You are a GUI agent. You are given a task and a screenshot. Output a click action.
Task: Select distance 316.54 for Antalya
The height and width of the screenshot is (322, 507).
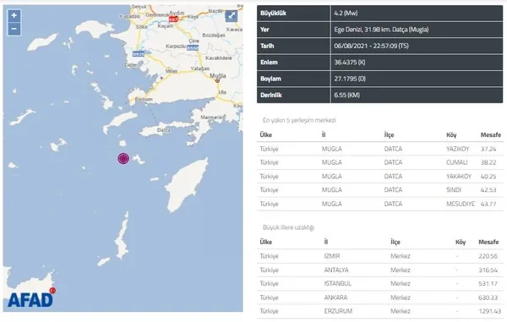coord(488,270)
